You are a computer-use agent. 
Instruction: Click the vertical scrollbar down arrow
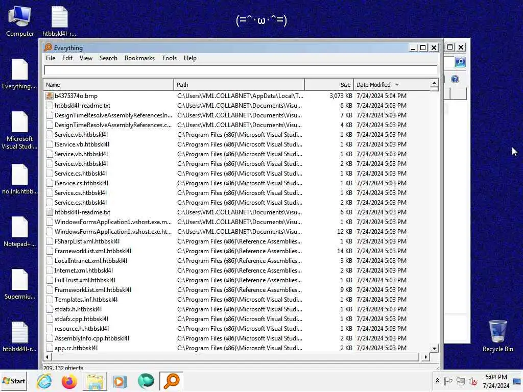coord(434,349)
